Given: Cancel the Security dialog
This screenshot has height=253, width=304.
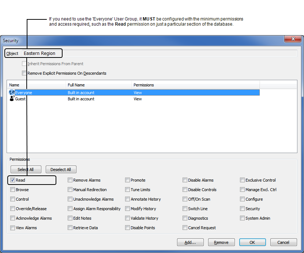Looking at the screenshot, I should (283, 242).
